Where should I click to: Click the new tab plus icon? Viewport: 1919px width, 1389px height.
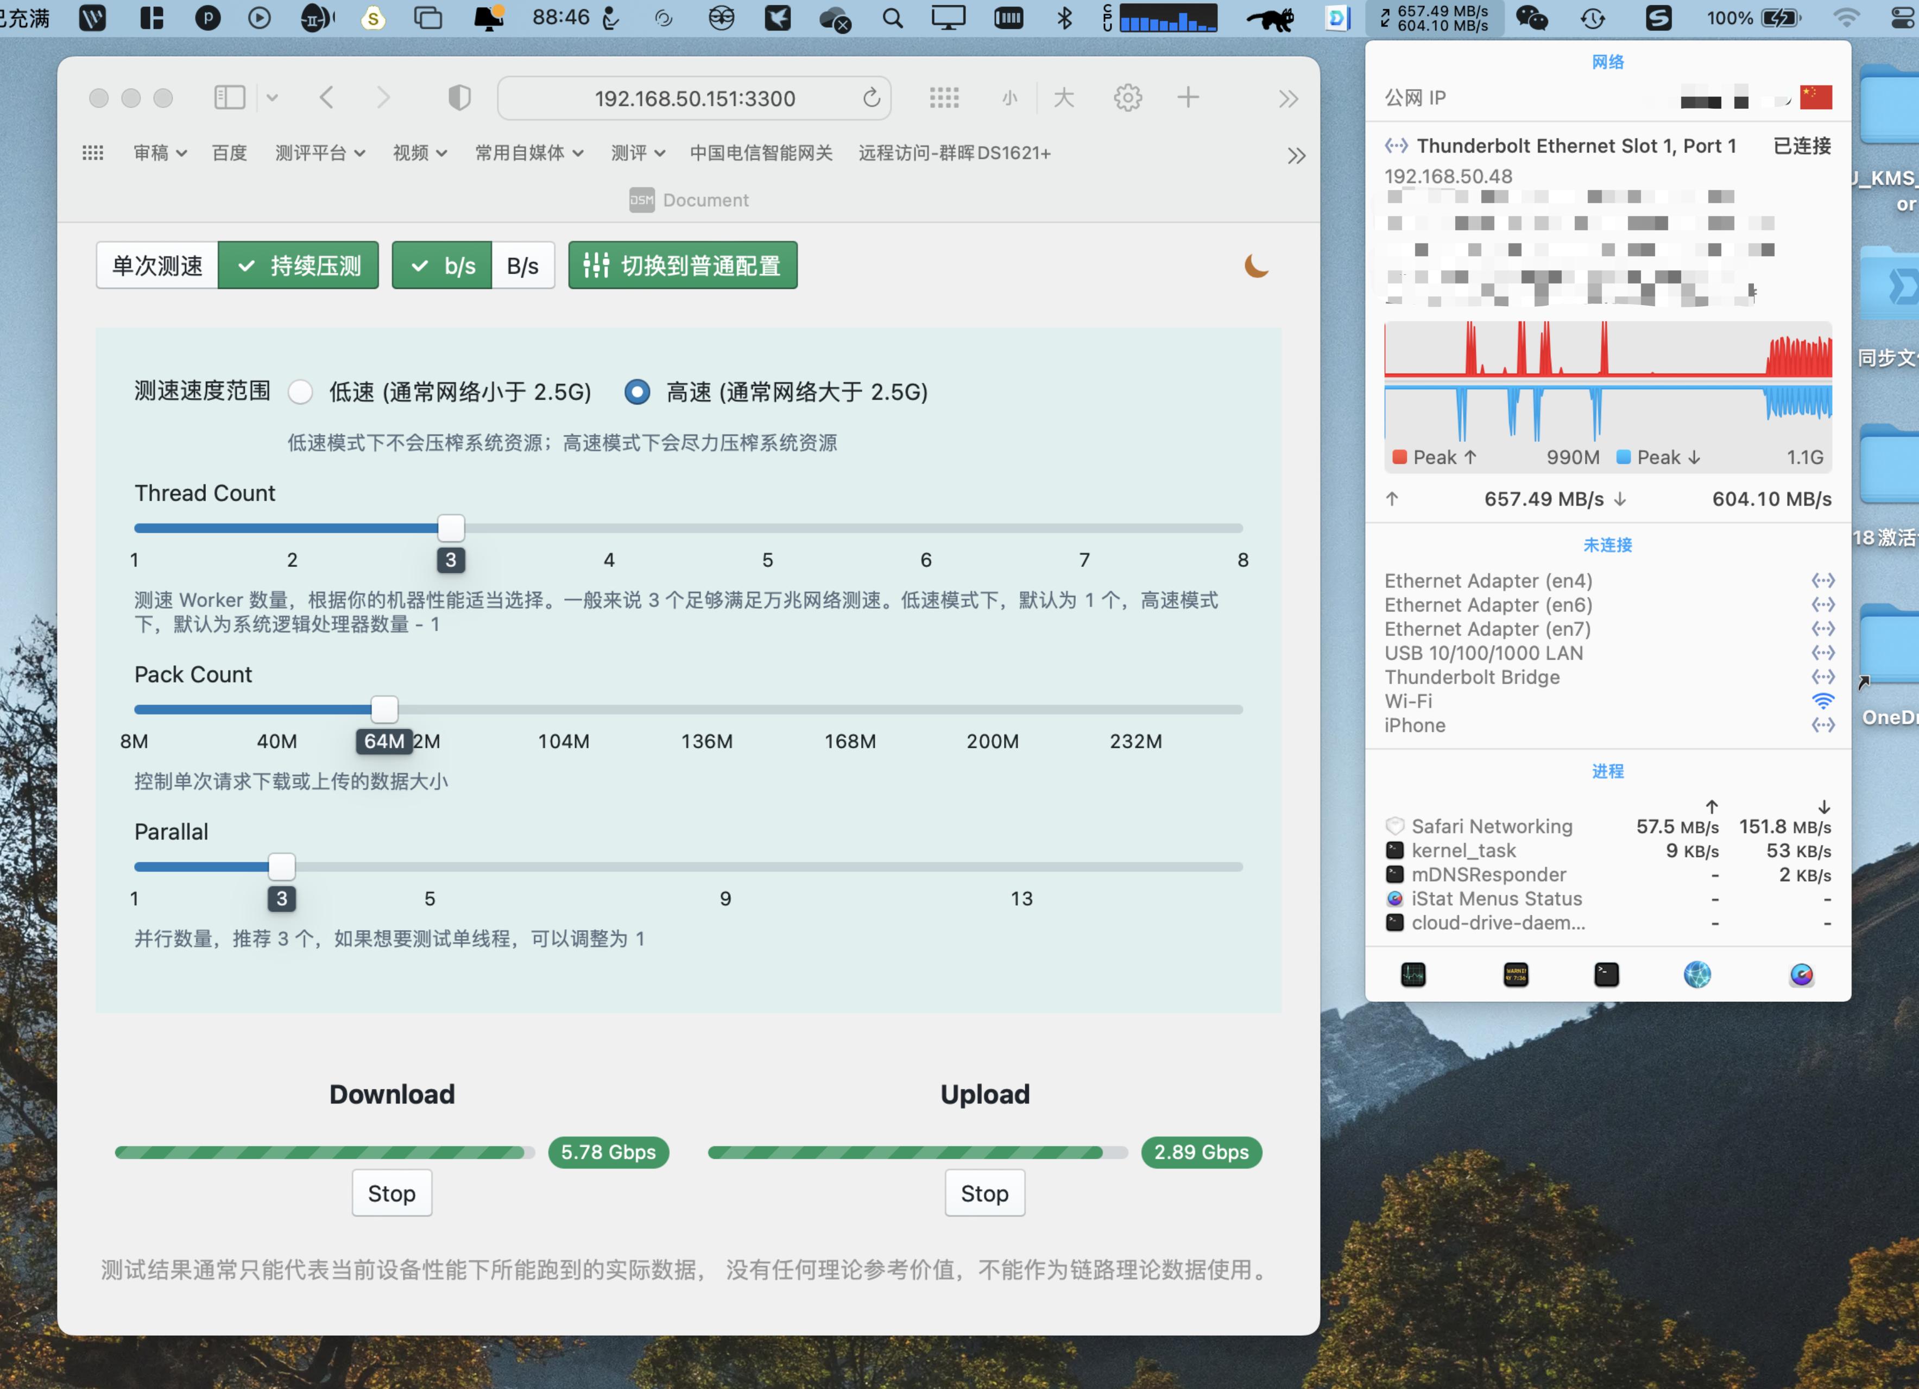(1188, 98)
